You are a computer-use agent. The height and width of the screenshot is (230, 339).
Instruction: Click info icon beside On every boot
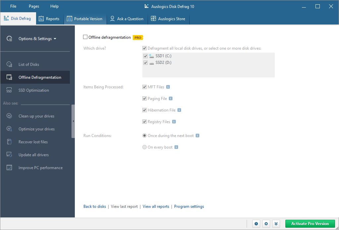pyautogui.click(x=176, y=147)
